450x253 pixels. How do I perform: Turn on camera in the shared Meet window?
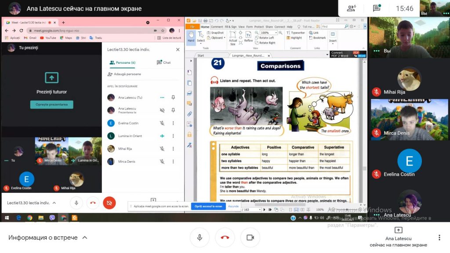point(109,202)
